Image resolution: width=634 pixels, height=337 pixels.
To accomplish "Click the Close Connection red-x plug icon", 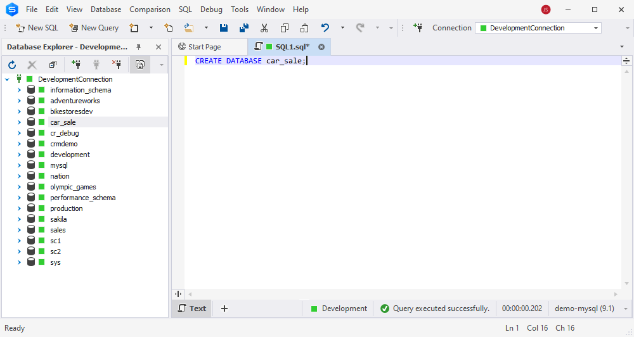I will (117, 64).
